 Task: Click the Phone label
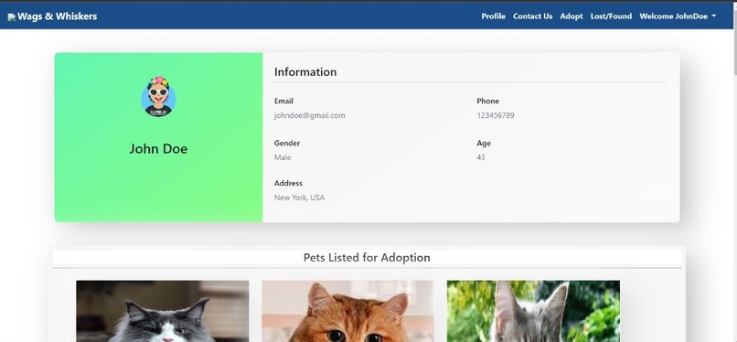click(x=488, y=101)
